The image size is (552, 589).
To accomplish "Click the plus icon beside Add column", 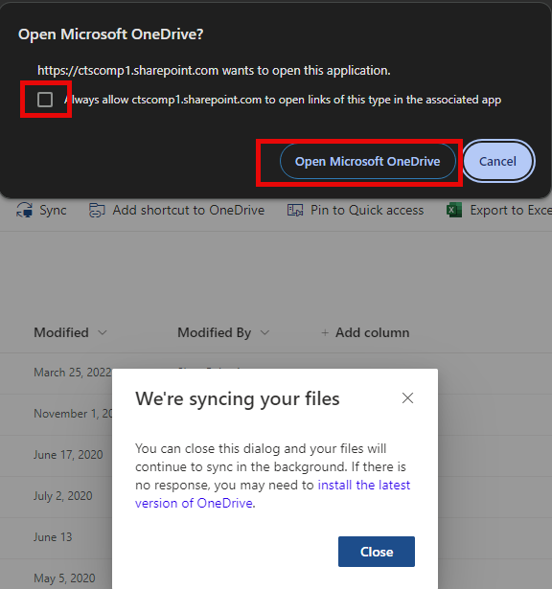I will point(325,333).
